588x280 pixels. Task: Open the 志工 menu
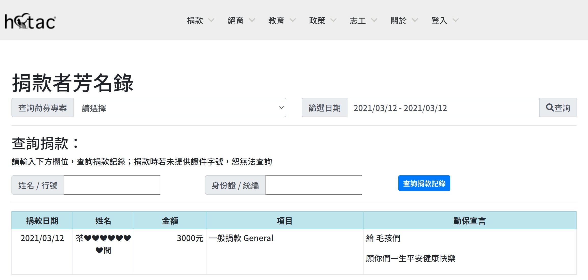(x=358, y=20)
